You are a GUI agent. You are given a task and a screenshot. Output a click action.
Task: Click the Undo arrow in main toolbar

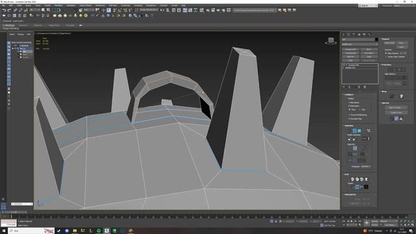point(4,10)
